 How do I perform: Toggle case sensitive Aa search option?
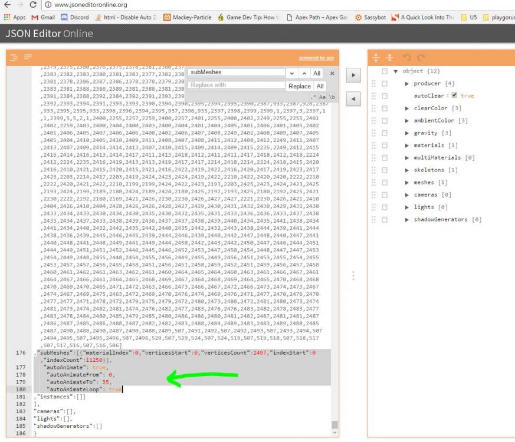coord(322,97)
